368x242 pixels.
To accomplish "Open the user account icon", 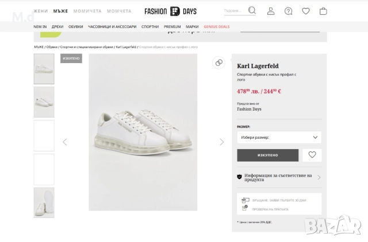I will (271, 11).
